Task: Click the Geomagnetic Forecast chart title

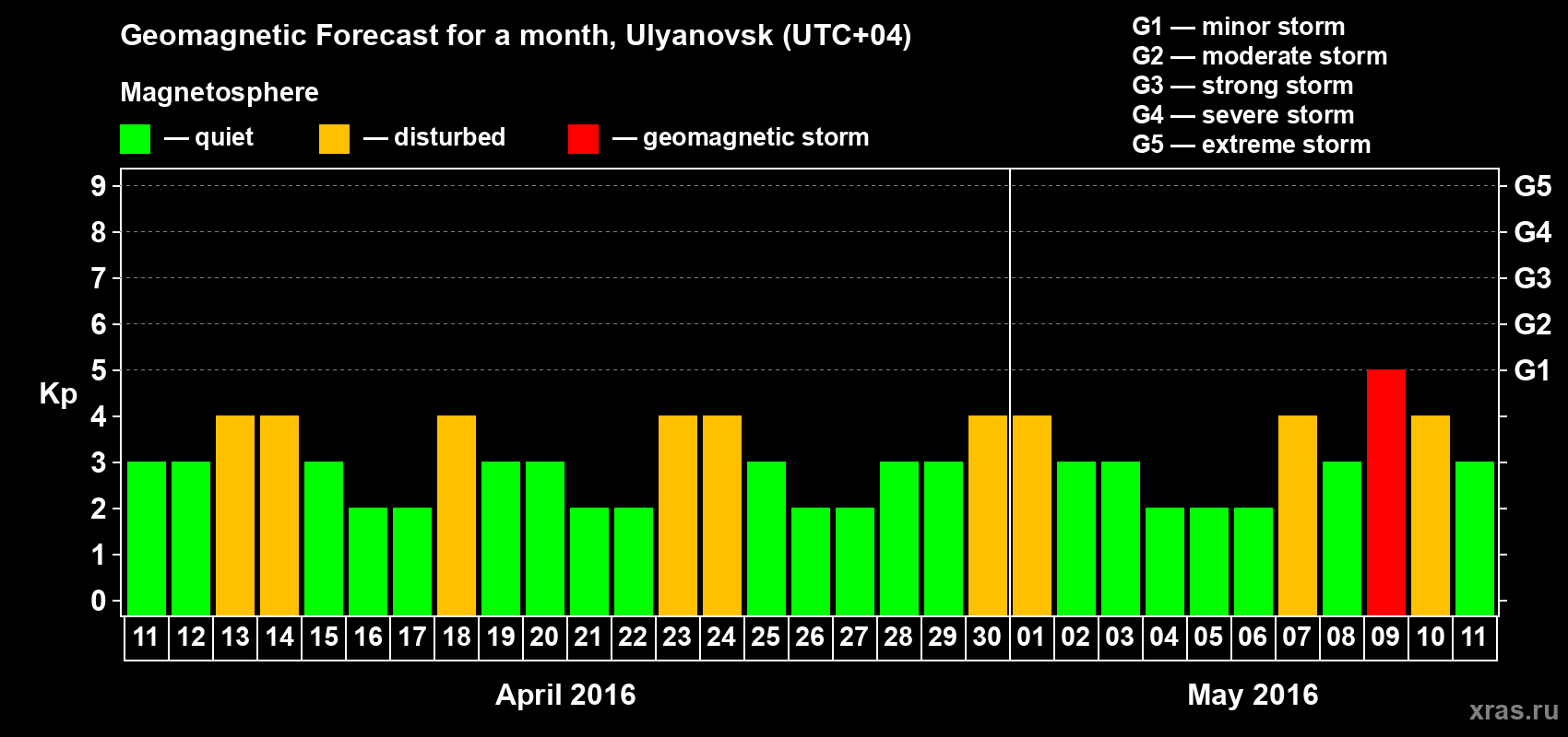Action: [516, 35]
